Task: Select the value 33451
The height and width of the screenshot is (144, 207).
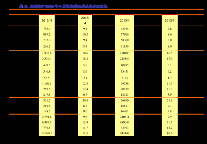Action: [x=125, y=72]
